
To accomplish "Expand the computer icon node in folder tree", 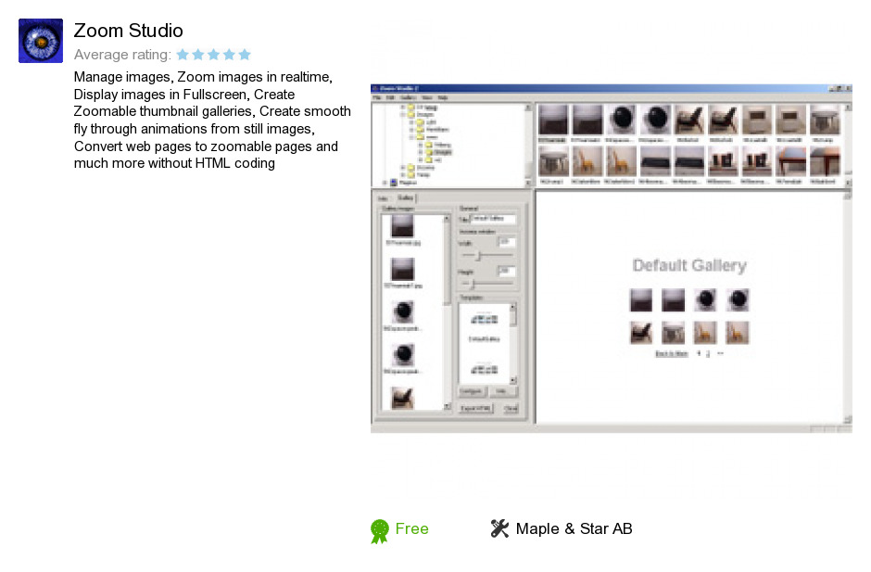I will [385, 183].
